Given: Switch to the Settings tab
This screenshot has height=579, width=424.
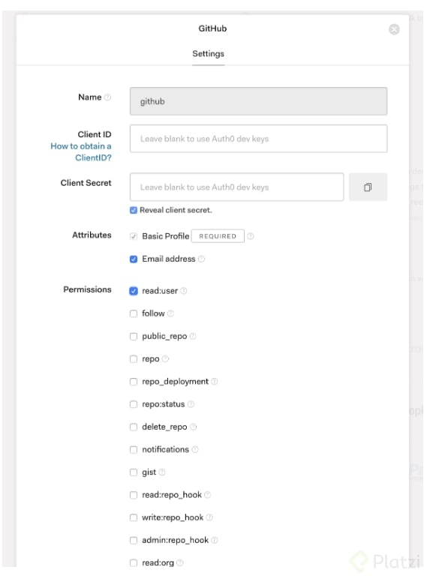Looking at the screenshot, I should pos(209,54).
